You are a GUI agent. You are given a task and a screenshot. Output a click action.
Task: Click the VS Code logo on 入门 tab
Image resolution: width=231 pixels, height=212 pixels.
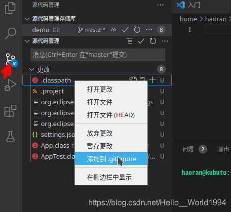181,5
